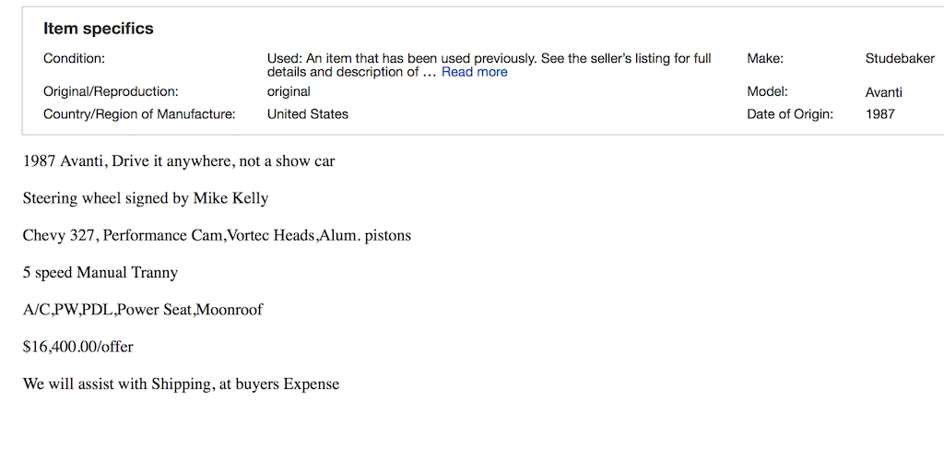This screenshot has height=449, width=944.
Task: Click the Avanti model value
Action: [884, 92]
